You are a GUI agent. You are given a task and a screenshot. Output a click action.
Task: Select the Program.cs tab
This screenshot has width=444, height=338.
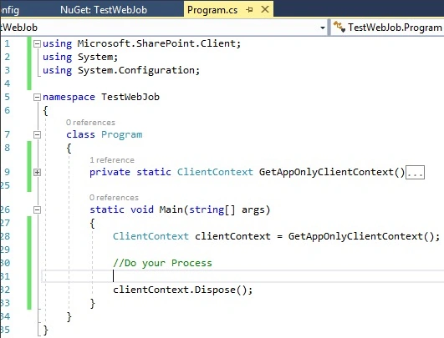tap(212, 10)
